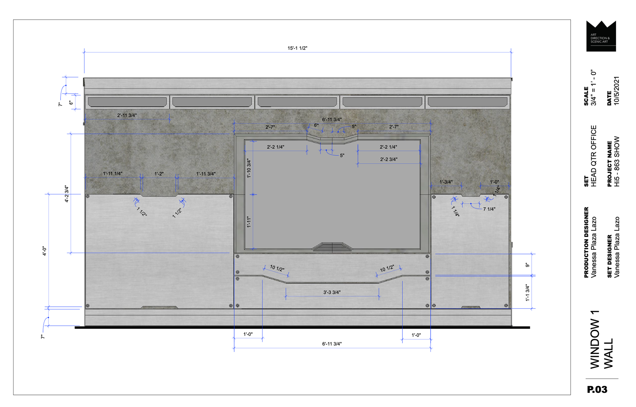Select the bottom 6'-11 3/4" dimension text
This screenshot has width=636, height=407.
point(332,344)
